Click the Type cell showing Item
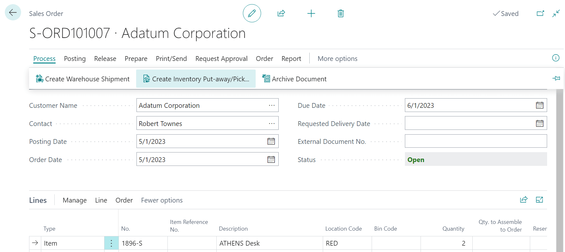 coord(73,243)
